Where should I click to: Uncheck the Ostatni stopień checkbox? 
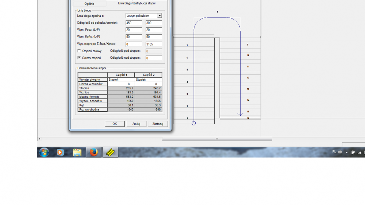(79, 58)
